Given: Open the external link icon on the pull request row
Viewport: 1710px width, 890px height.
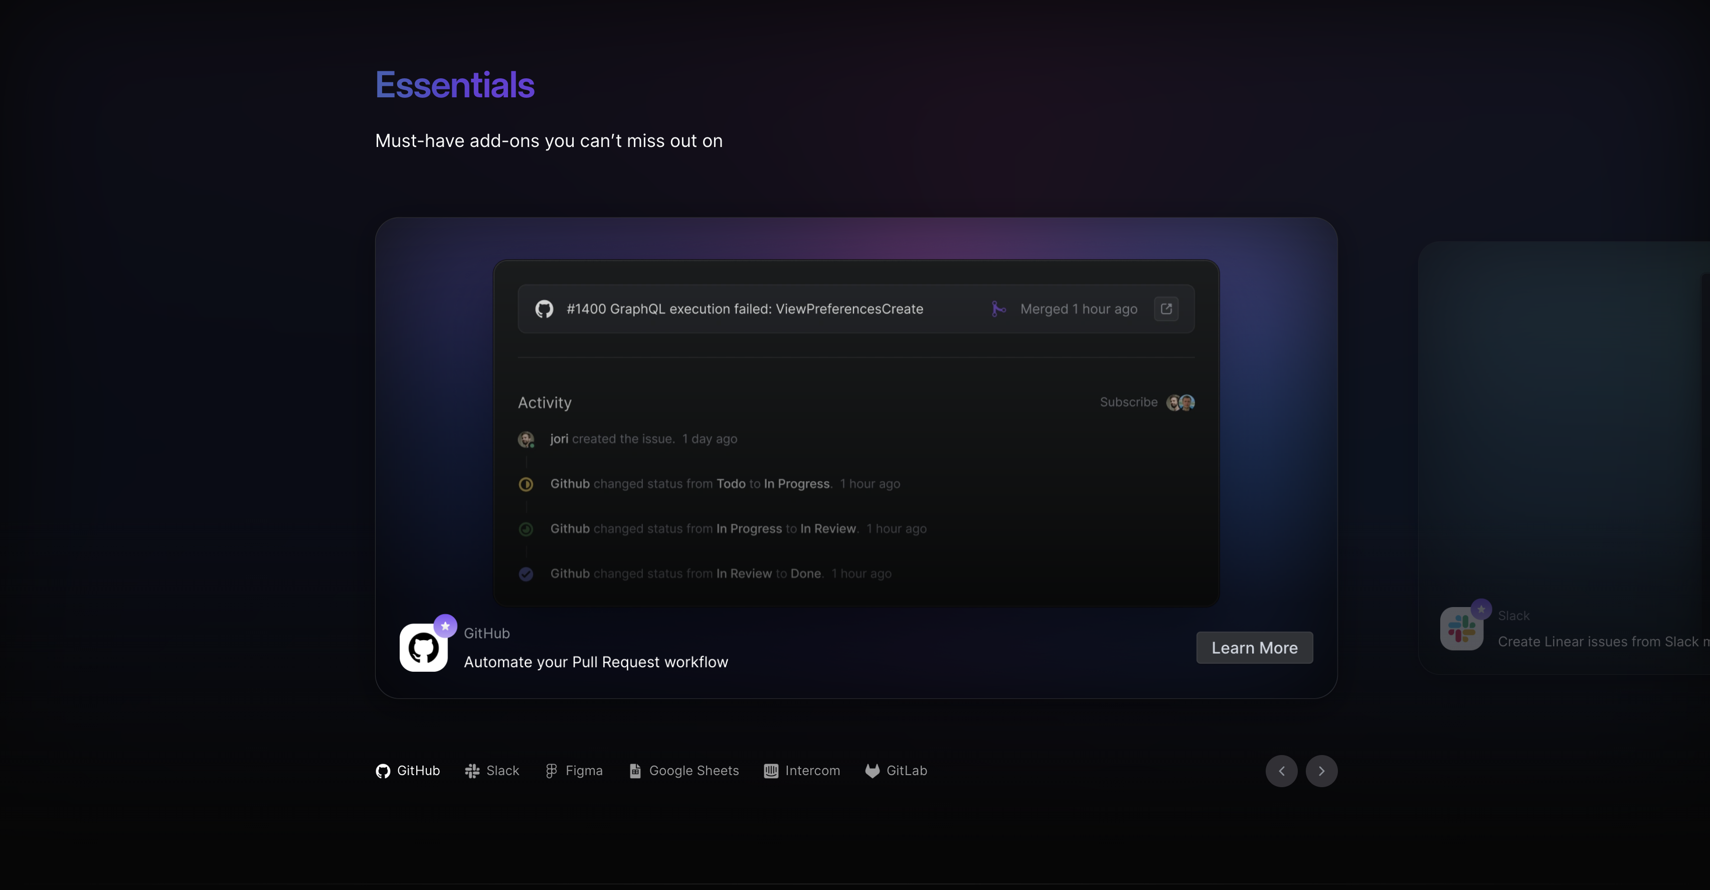Looking at the screenshot, I should (x=1166, y=309).
